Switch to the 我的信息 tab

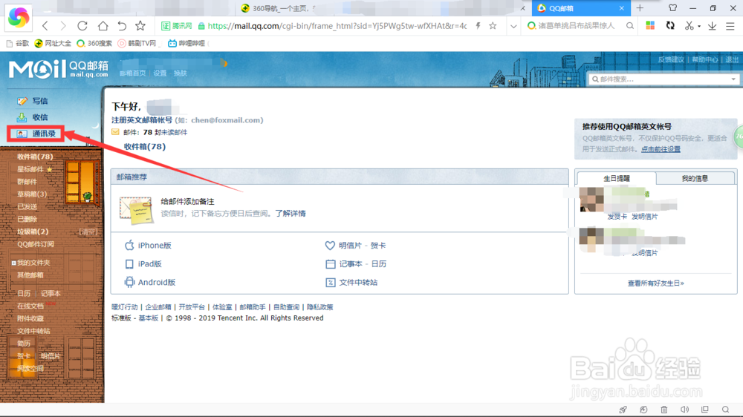695,178
